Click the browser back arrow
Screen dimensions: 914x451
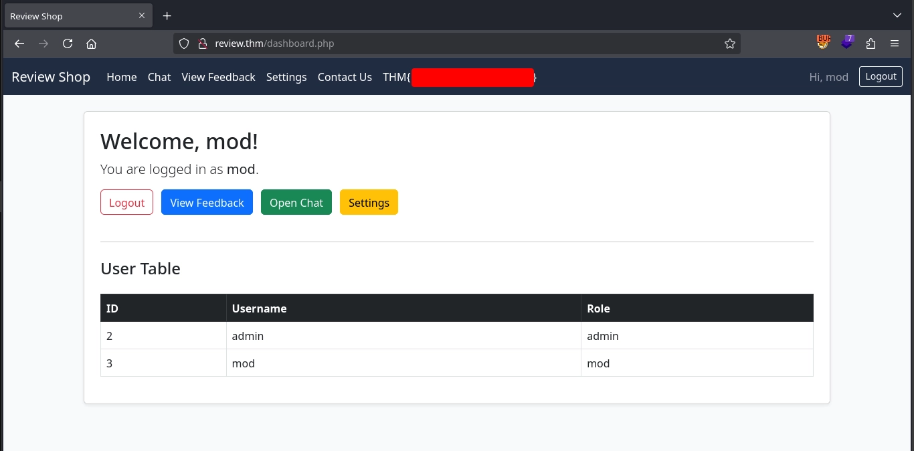click(19, 43)
